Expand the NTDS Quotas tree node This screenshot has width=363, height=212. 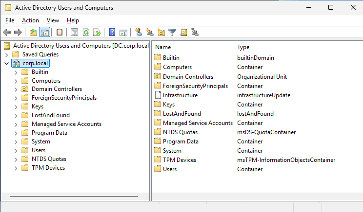coord(16,159)
